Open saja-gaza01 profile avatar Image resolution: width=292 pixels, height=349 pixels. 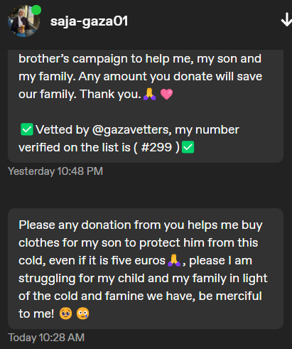[23, 21]
